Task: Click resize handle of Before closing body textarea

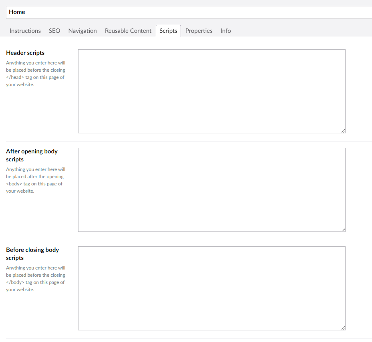Action: [x=343, y=328]
